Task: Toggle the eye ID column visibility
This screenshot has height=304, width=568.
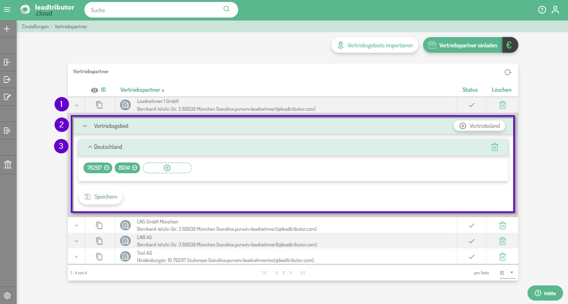Action: (x=95, y=90)
